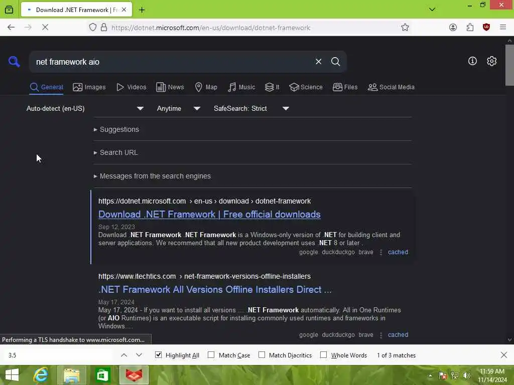Open the uBlock Origin extension icon
514x385 pixels.
point(486,28)
